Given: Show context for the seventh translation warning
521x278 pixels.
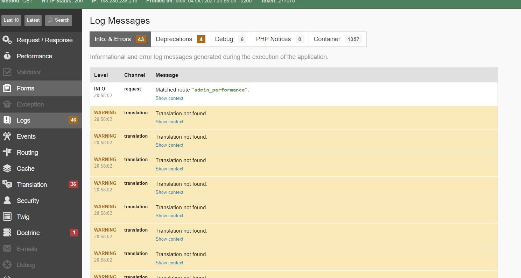Looking at the screenshot, I should [x=169, y=263].
